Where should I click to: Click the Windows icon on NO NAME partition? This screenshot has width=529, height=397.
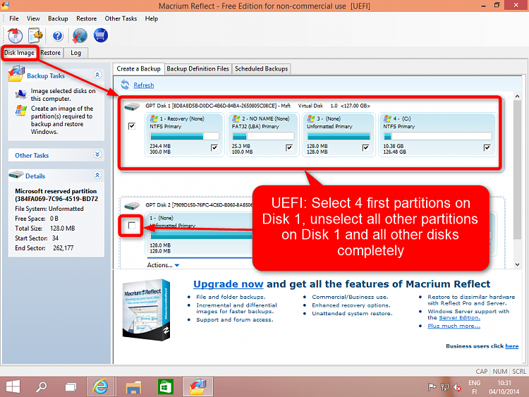click(236, 118)
